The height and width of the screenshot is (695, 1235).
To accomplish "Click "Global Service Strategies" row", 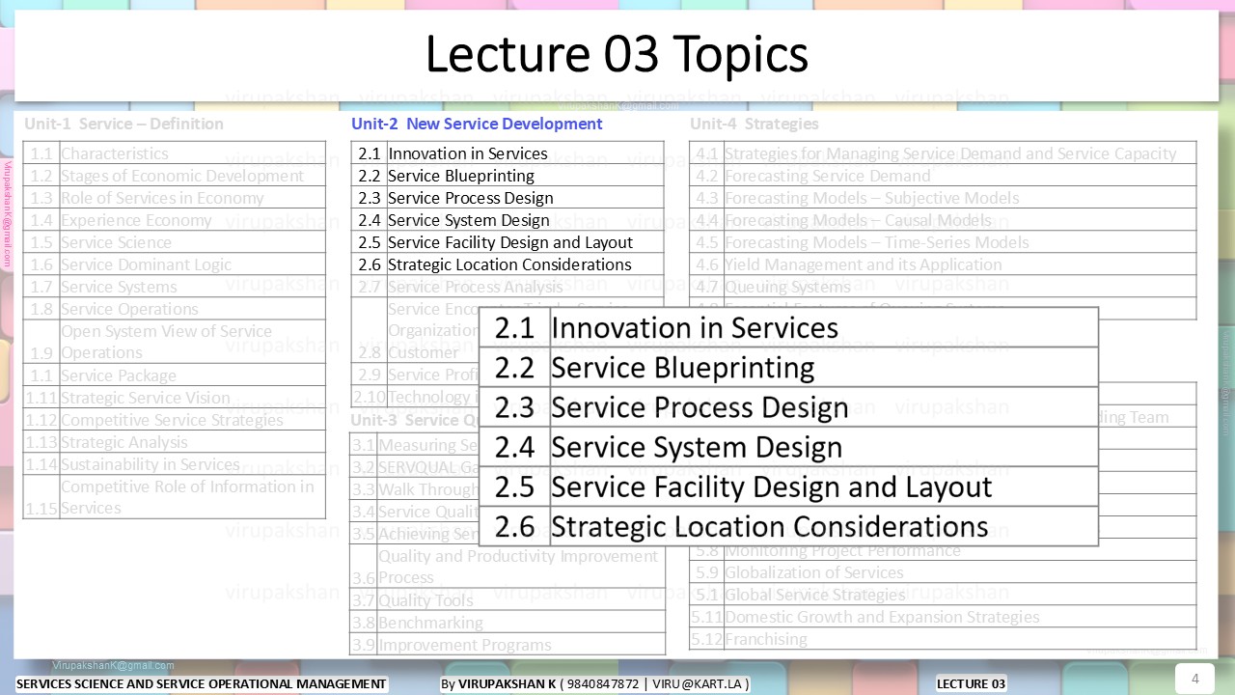I will [944, 595].
